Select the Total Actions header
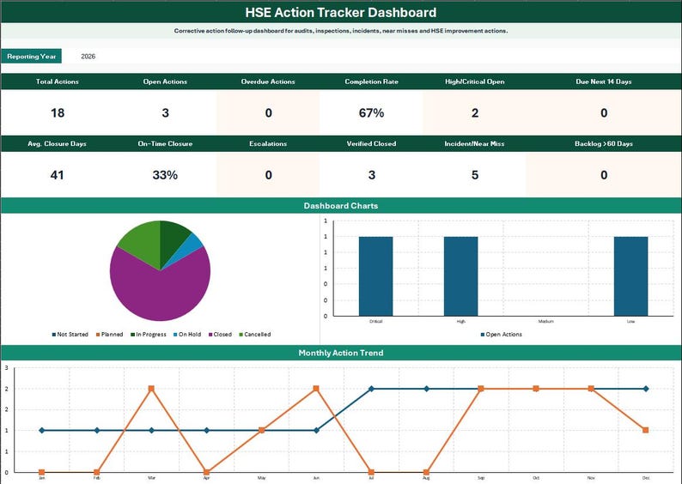 [x=58, y=82]
